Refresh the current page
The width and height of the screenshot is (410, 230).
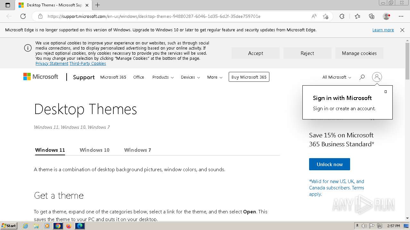pos(23,16)
